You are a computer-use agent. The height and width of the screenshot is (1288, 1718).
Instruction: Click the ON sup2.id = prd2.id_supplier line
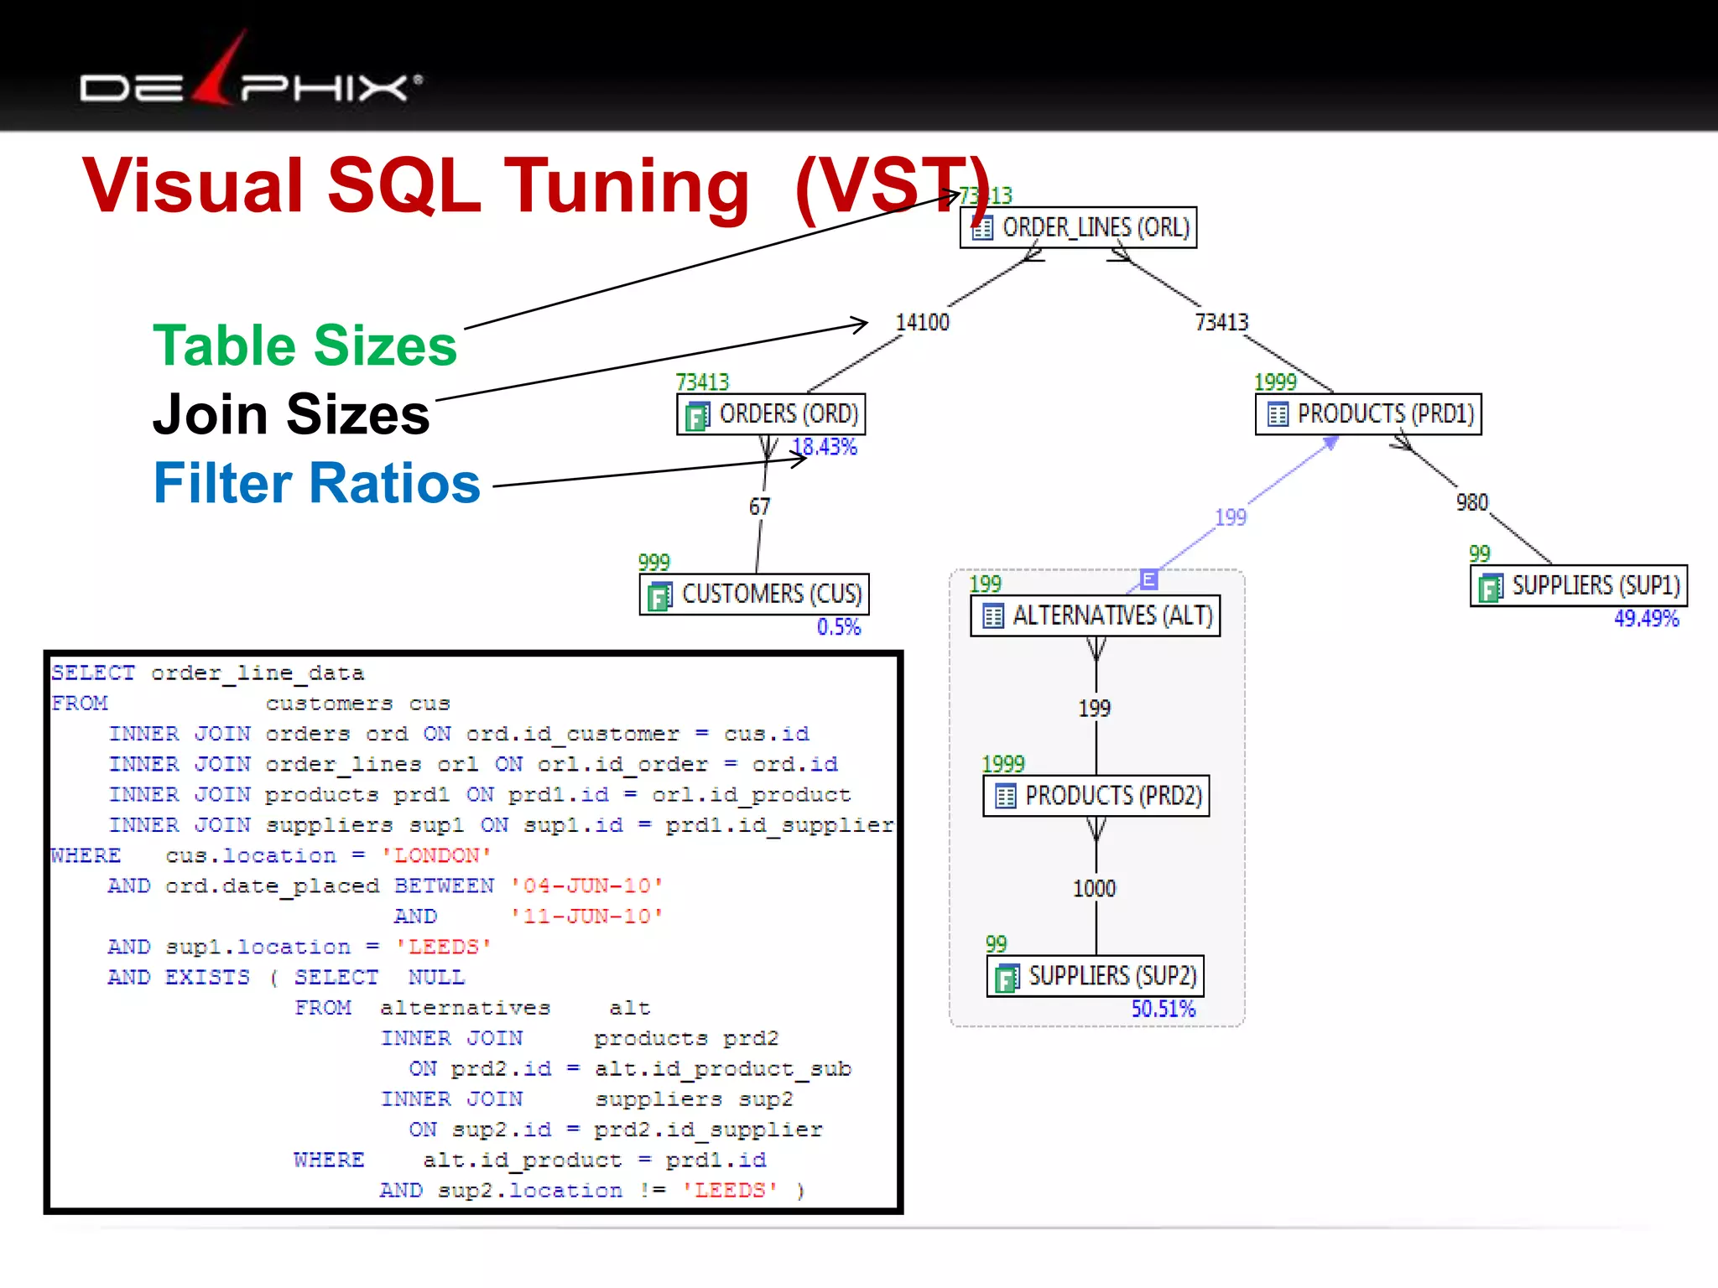616,1130
